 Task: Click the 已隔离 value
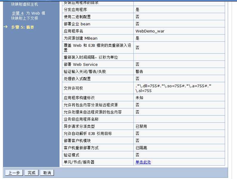click(141, 148)
